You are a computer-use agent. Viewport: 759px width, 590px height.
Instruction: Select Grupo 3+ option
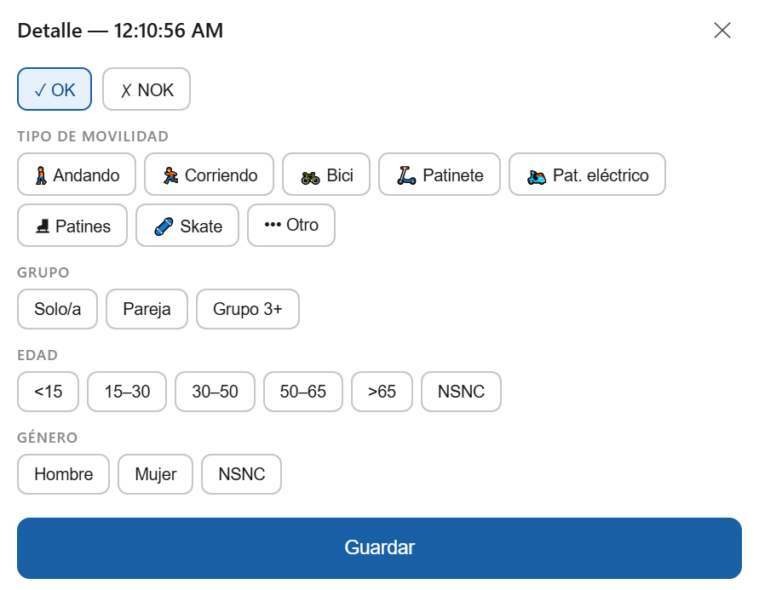(248, 309)
